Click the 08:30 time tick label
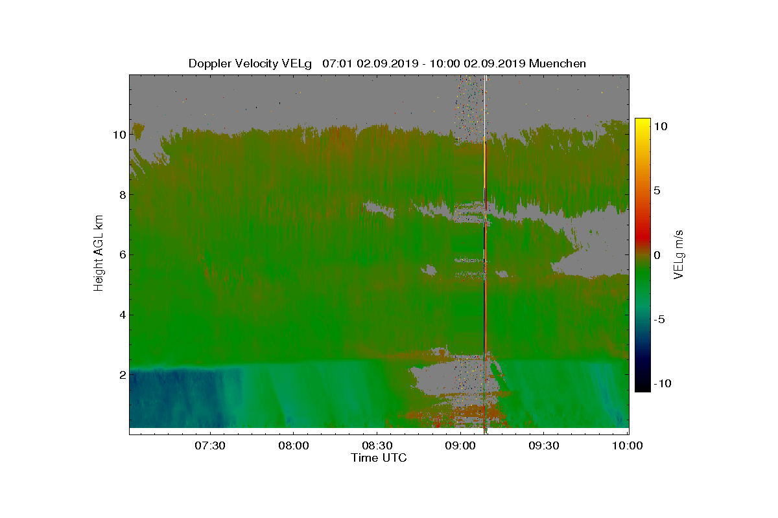778x518 pixels. (x=377, y=445)
